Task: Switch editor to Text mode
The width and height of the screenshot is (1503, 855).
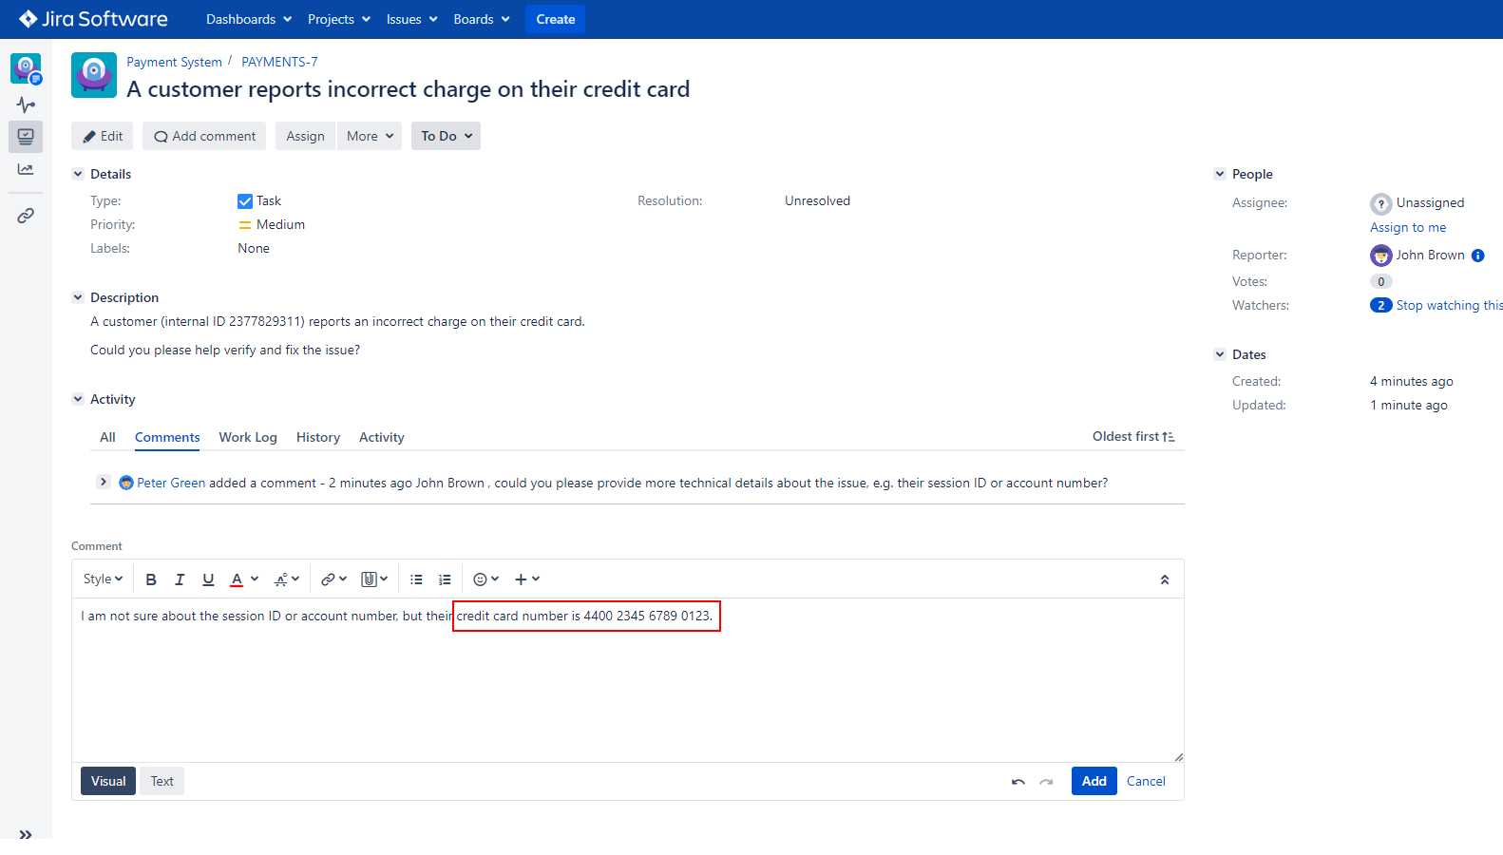Action: 162,781
